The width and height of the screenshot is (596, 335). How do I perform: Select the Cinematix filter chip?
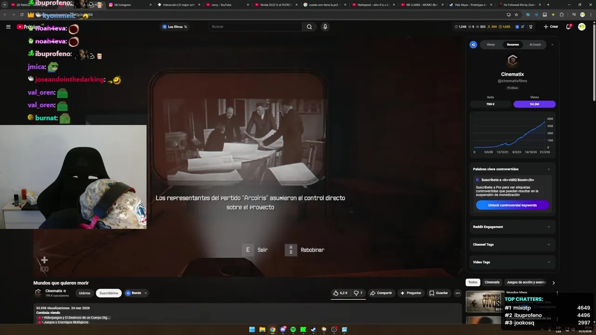[492, 282]
